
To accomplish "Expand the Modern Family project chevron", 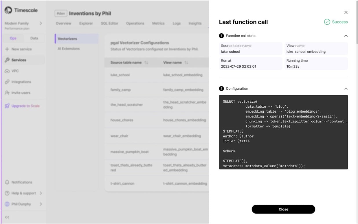I will pyautogui.click(x=41, y=23).
